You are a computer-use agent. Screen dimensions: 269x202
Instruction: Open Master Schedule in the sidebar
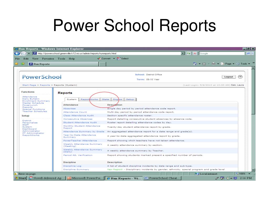[x=33, y=103]
